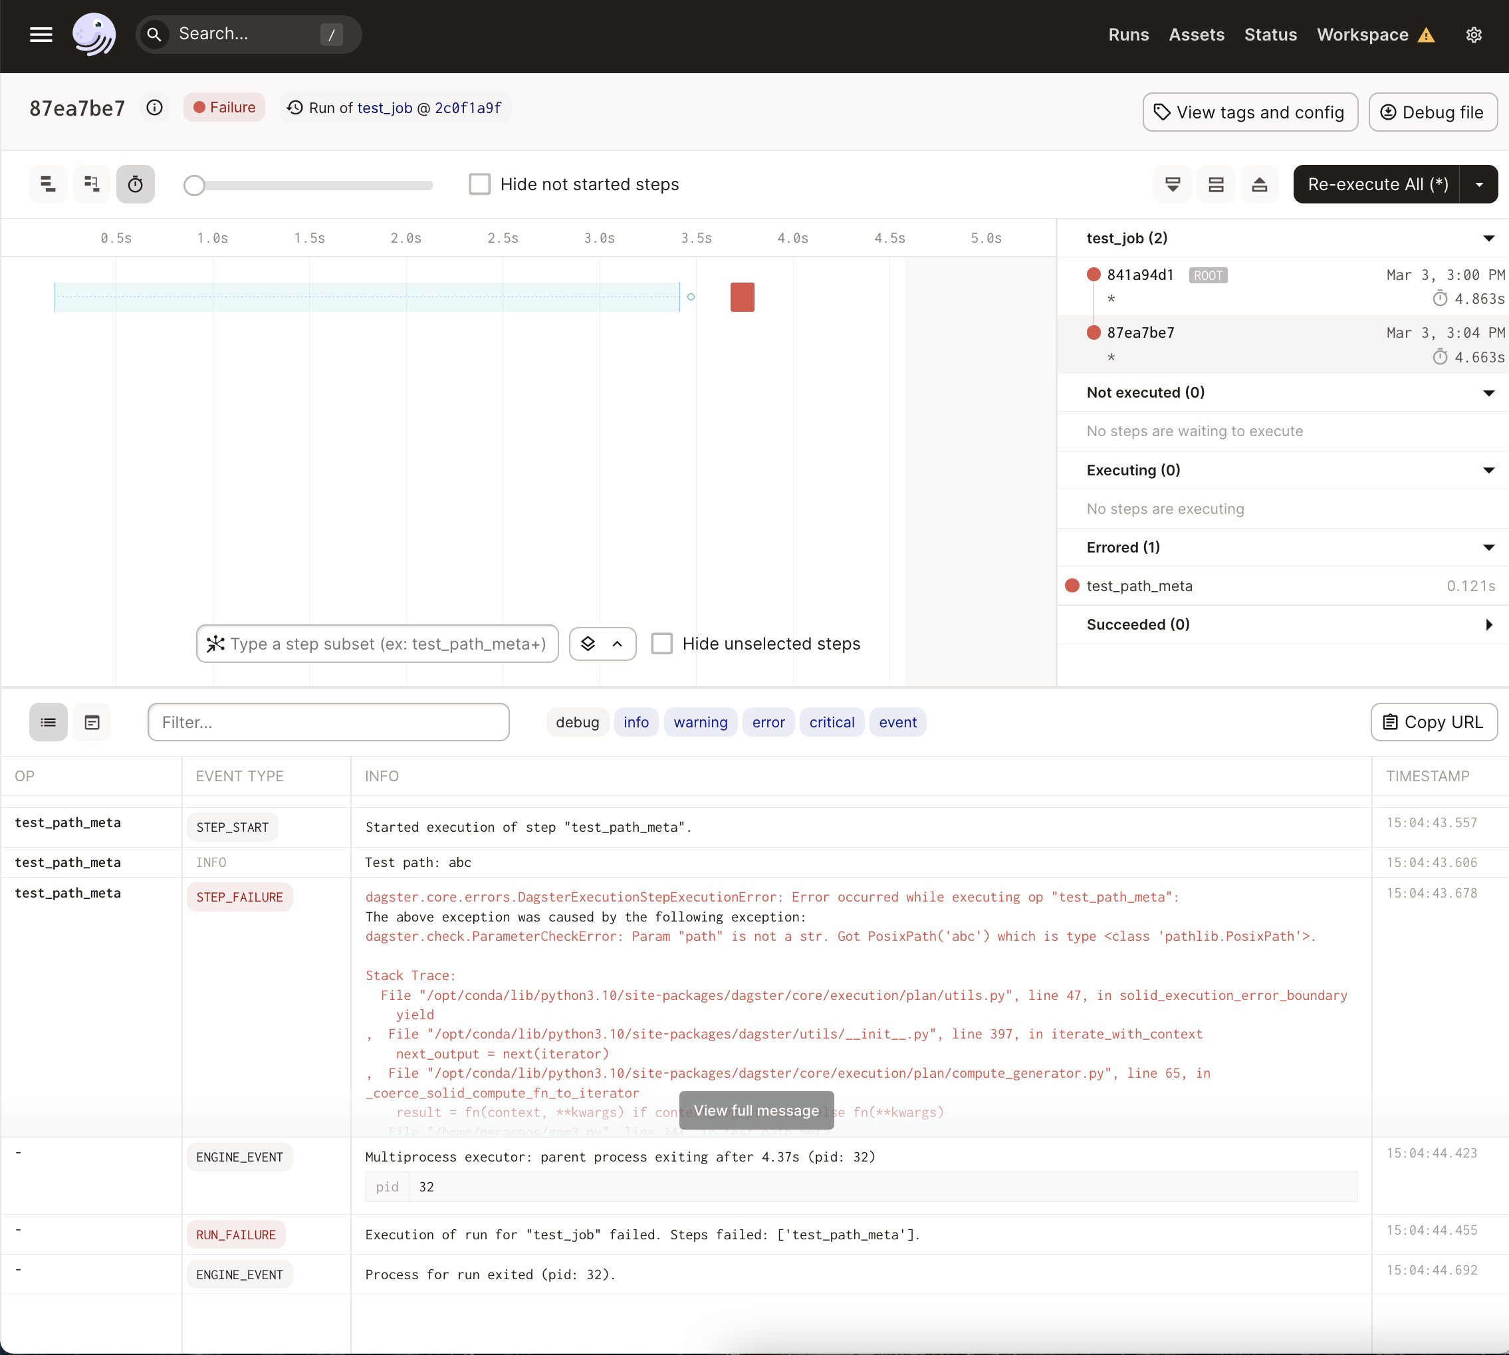Toggle the debug log level filter
Screen dimensions: 1509x1355
(577, 722)
